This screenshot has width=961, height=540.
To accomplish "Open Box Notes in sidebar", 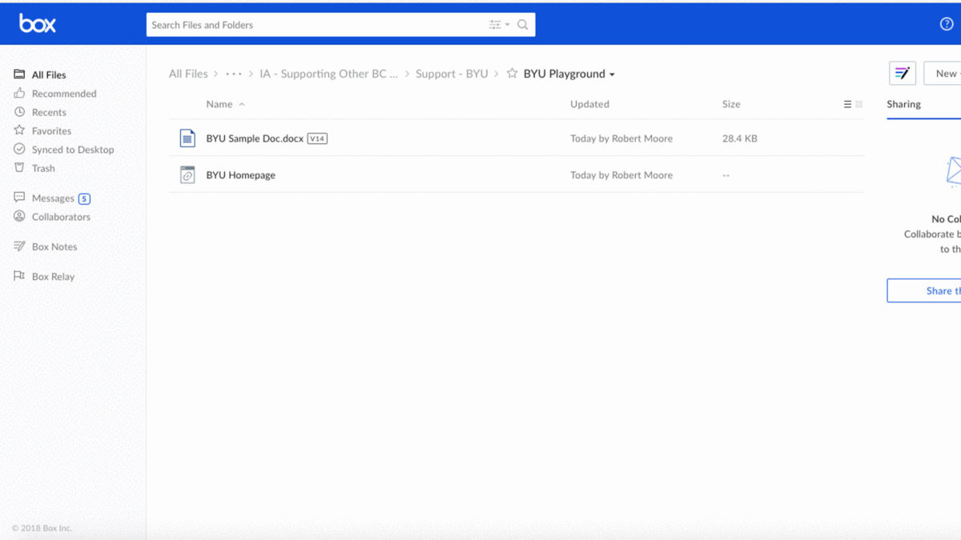I will tap(54, 246).
